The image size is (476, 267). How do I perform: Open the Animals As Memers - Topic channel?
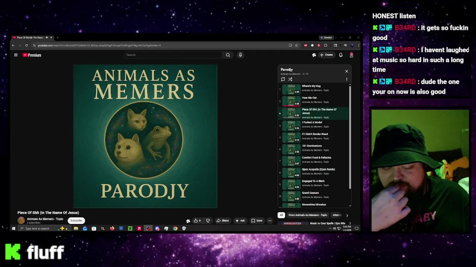[x=45, y=219]
